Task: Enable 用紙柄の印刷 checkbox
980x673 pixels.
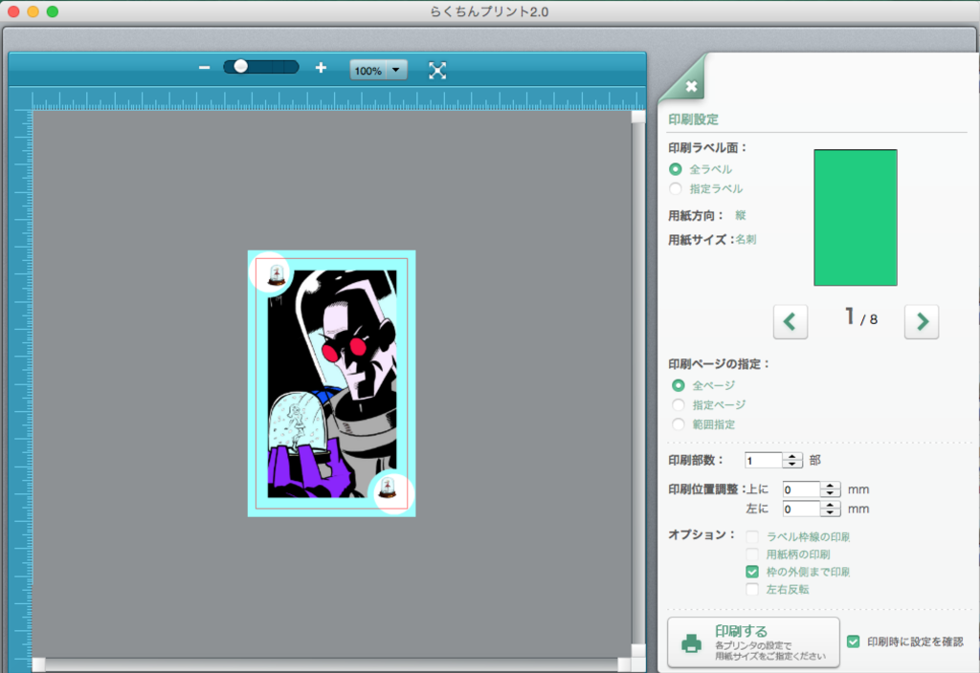Action: coord(752,554)
